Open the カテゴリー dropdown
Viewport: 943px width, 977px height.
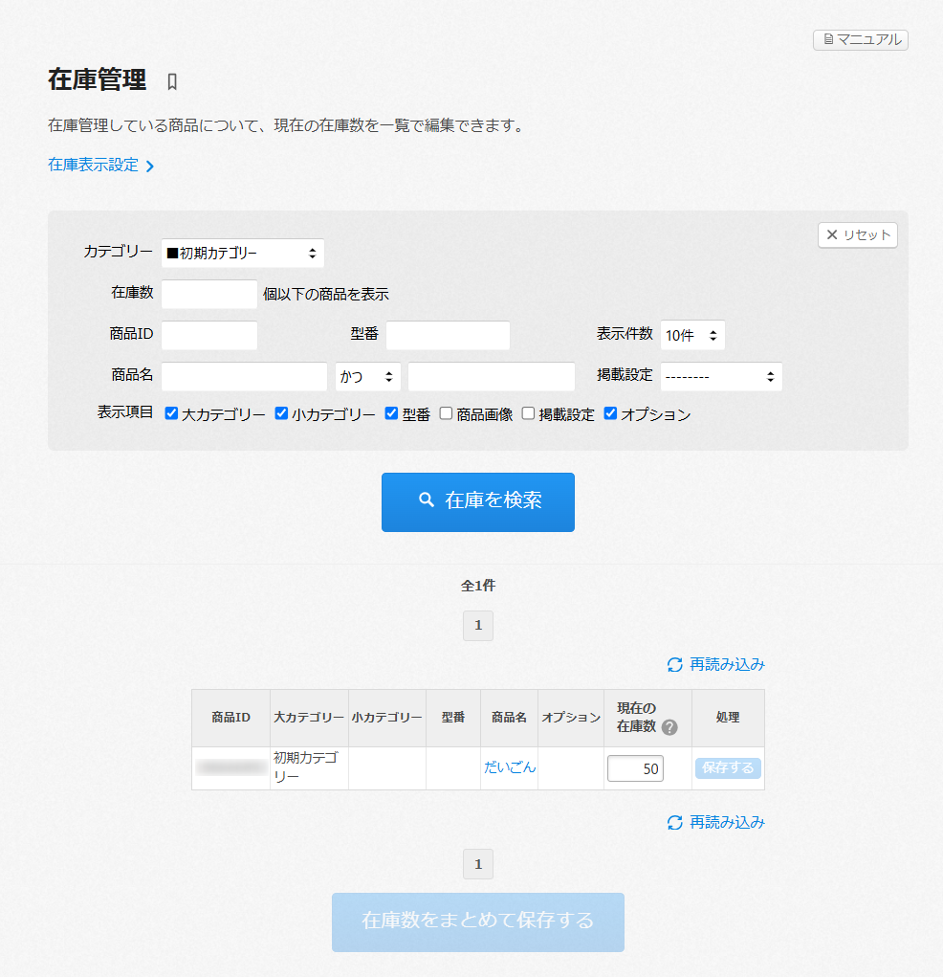pos(242,254)
